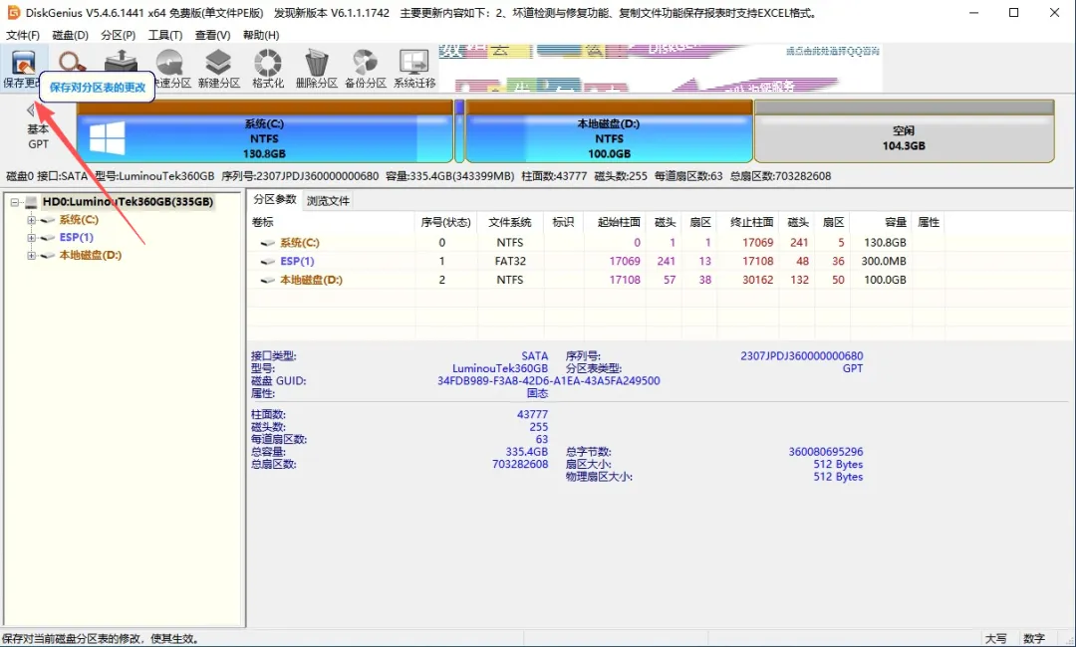Image resolution: width=1076 pixels, height=647 pixels.
Task: Open the 文件(F) menu
Action: click(x=23, y=35)
